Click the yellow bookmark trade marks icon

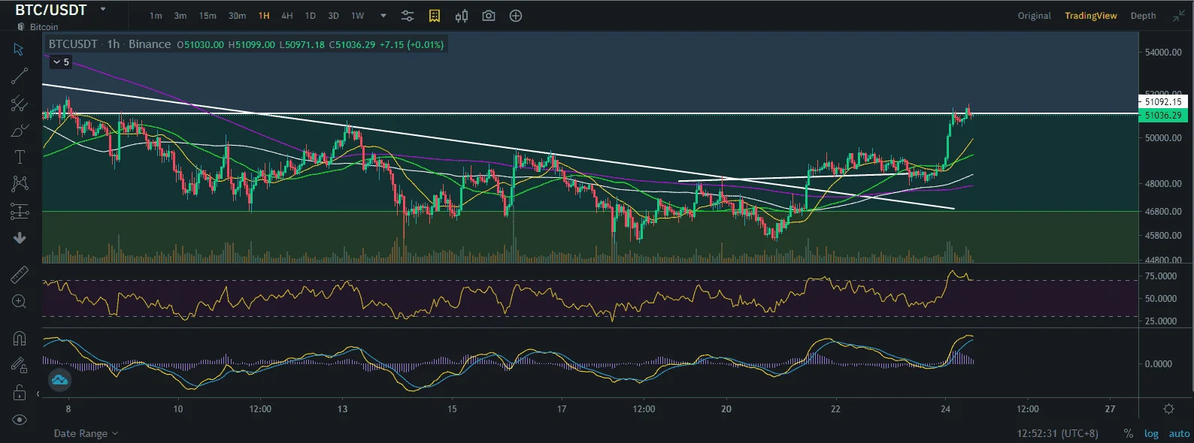coord(435,16)
